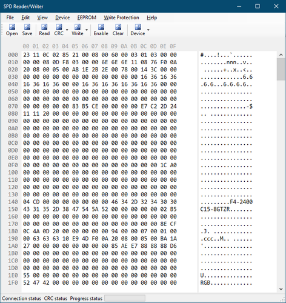Expand the Device dropdown arrow
The width and height of the screenshot is (286, 303).
(x=148, y=30)
